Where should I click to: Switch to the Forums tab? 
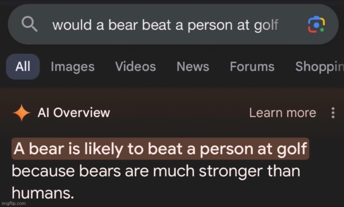click(x=252, y=67)
